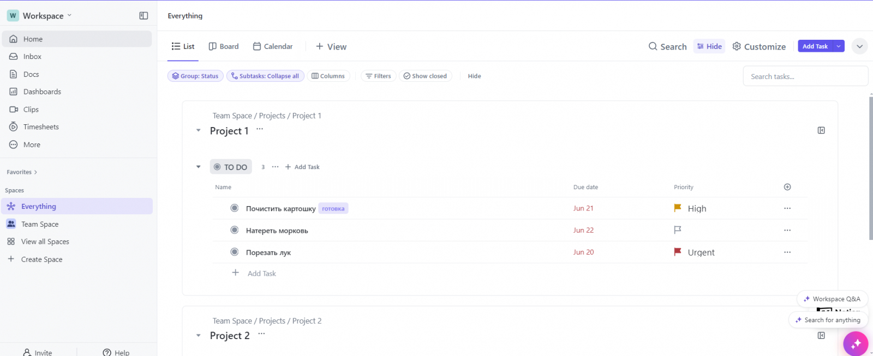Image resolution: width=873 pixels, height=356 pixels.
Task: Open Clips in the sidebar
Action: pos(31,110)
